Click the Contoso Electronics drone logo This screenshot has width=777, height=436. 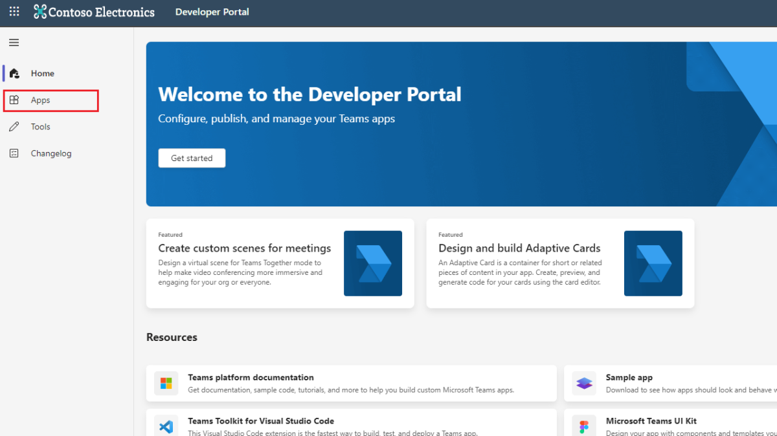coord(40,12)
